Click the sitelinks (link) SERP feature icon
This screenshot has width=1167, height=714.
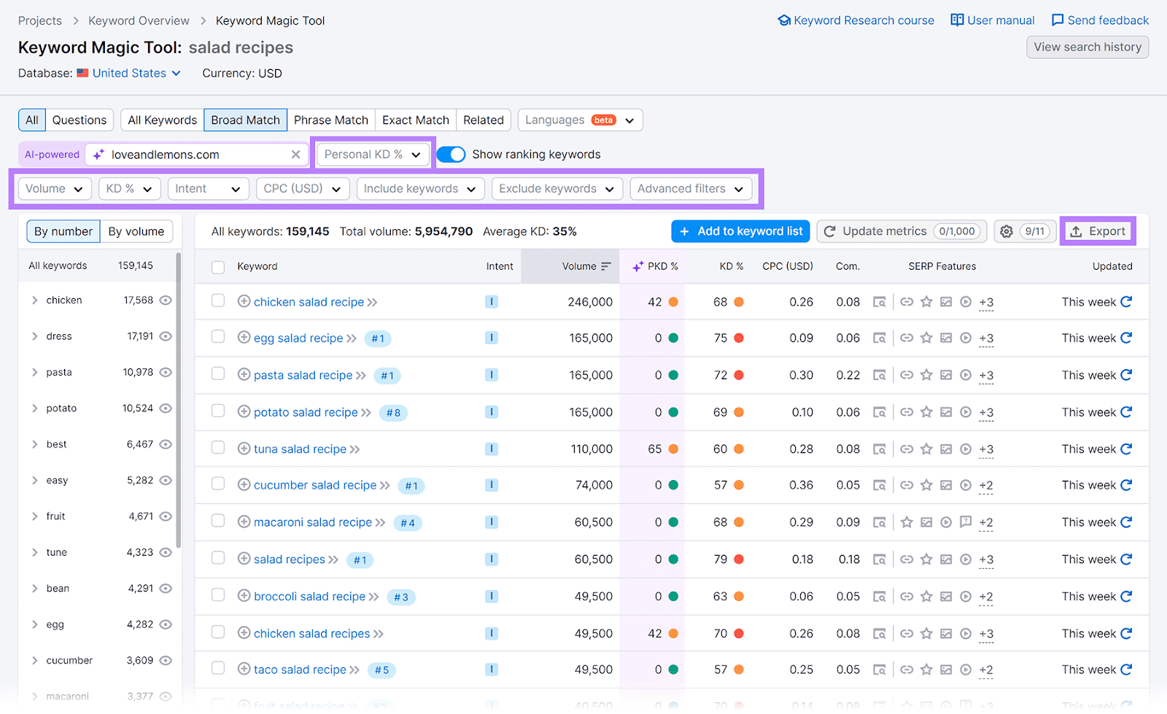point(907,301)
